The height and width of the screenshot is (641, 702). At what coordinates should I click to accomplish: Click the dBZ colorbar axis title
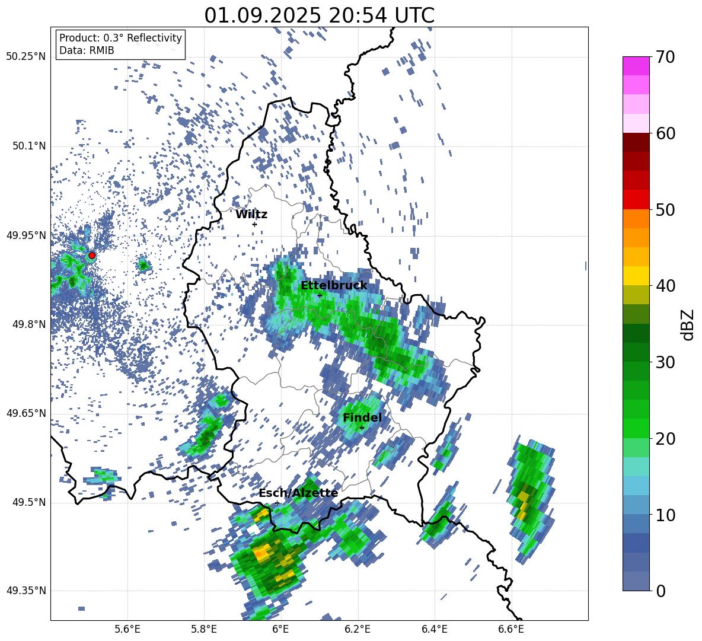[x=688, y=324]
